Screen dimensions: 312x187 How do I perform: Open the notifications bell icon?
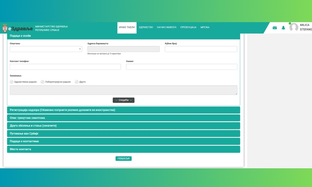283,28
